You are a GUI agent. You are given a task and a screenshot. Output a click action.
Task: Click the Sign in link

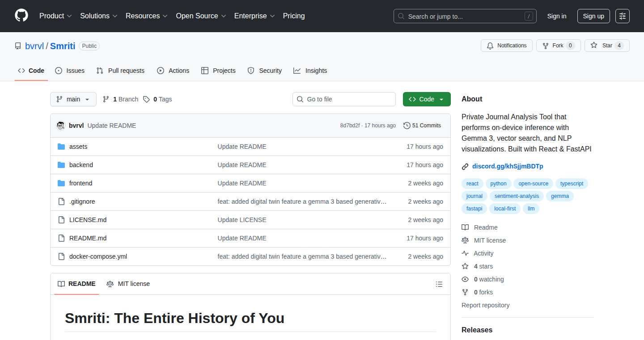pos(557,16)
